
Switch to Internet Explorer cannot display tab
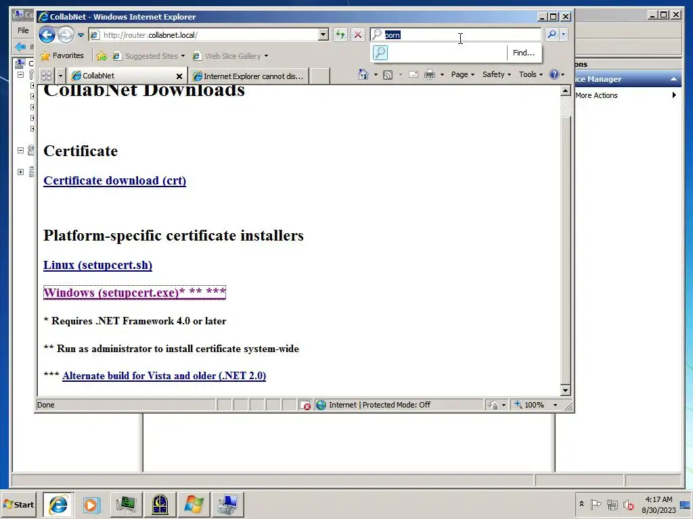click(248, 76)
